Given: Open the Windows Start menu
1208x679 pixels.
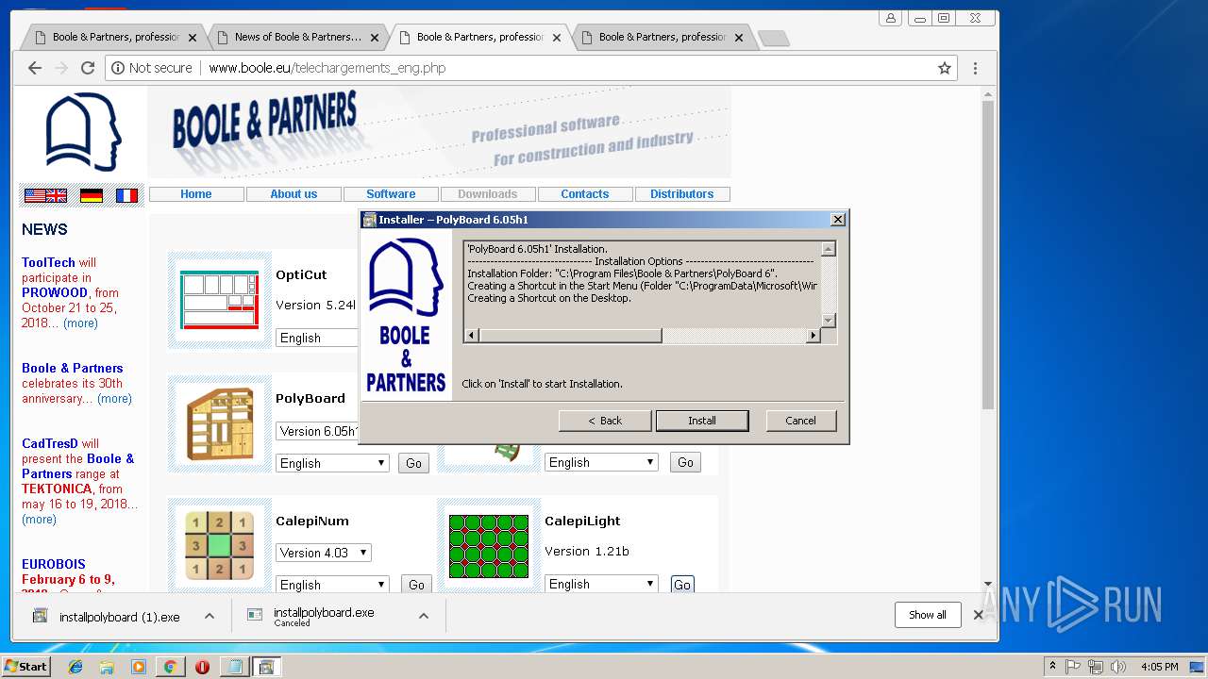Looking at the screenshot, I should [25, 666].
